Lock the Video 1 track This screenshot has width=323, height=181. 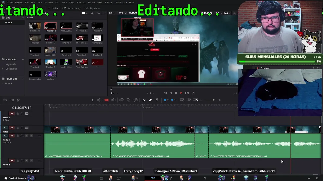pos(18,128)
